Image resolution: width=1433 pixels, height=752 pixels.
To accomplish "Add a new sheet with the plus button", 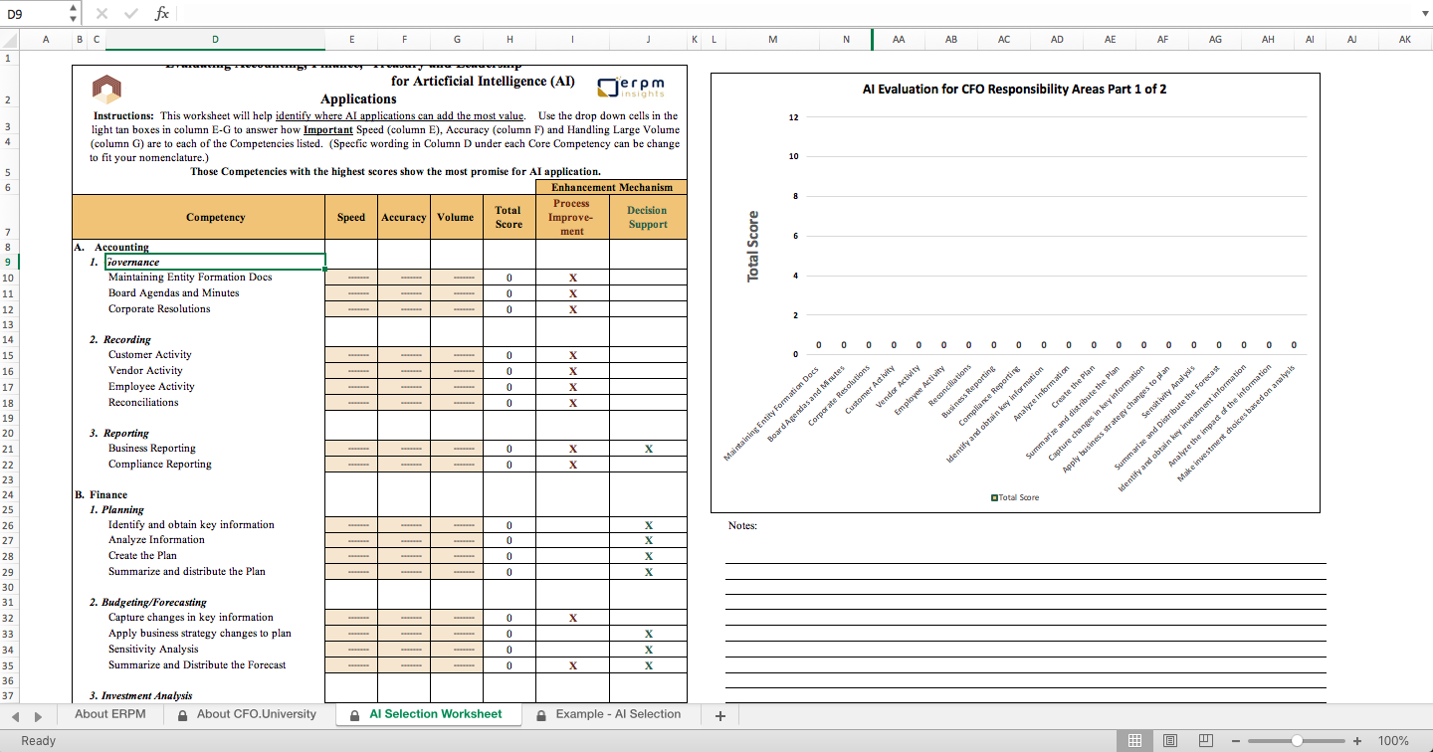I will point(720,716).
